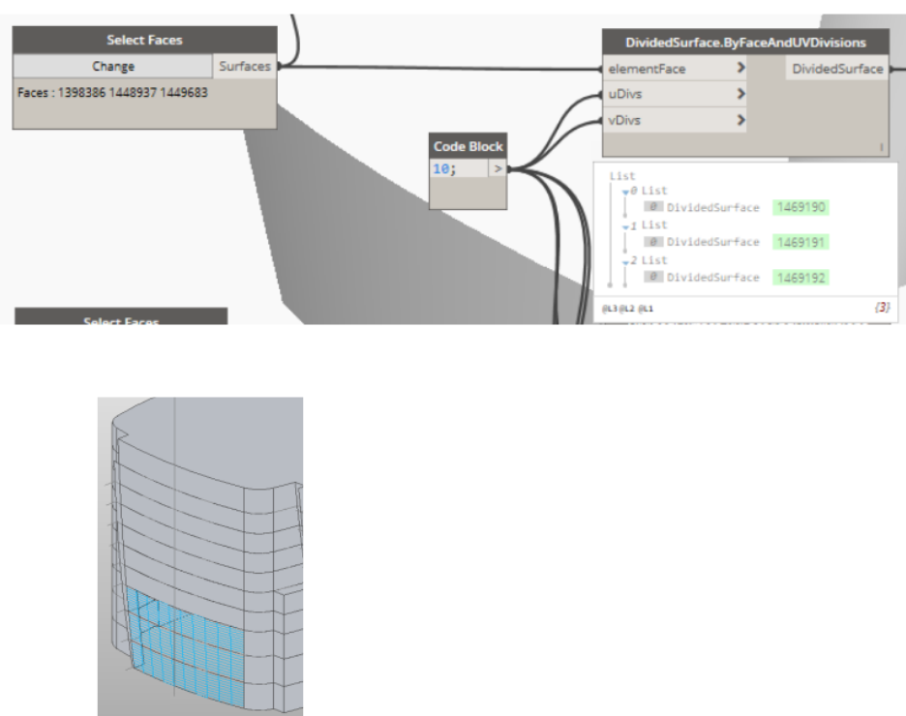Click the second Select Faces node header

121,317
